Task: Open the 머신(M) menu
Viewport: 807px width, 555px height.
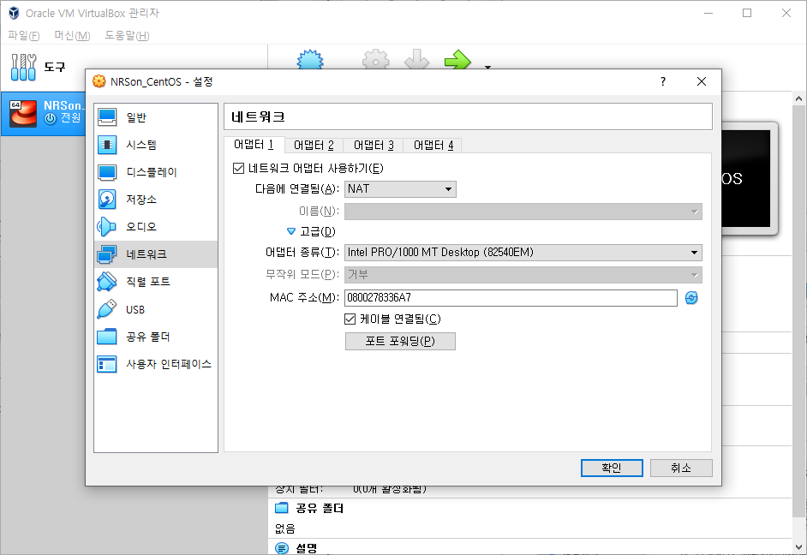Action: 72,35
